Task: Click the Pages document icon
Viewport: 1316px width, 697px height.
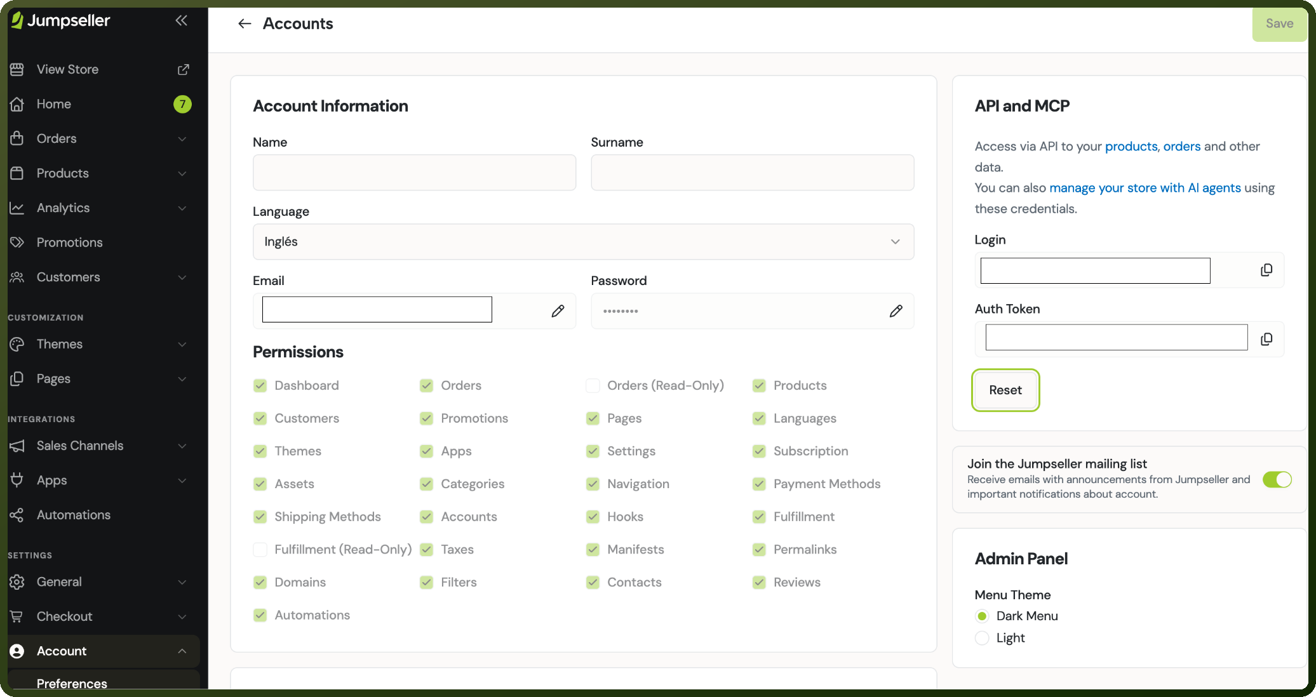Action: [x=17, y=379]
